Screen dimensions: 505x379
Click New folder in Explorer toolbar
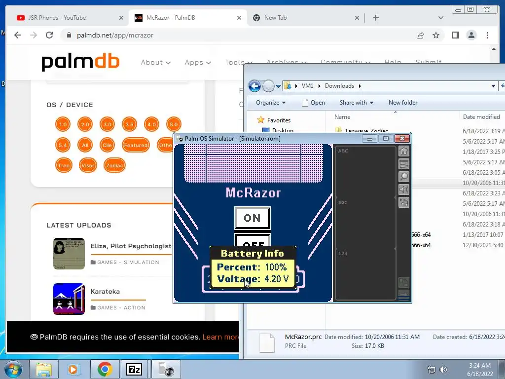[403, 103]
